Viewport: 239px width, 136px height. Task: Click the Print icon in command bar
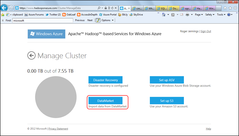(x=187, y=14)
